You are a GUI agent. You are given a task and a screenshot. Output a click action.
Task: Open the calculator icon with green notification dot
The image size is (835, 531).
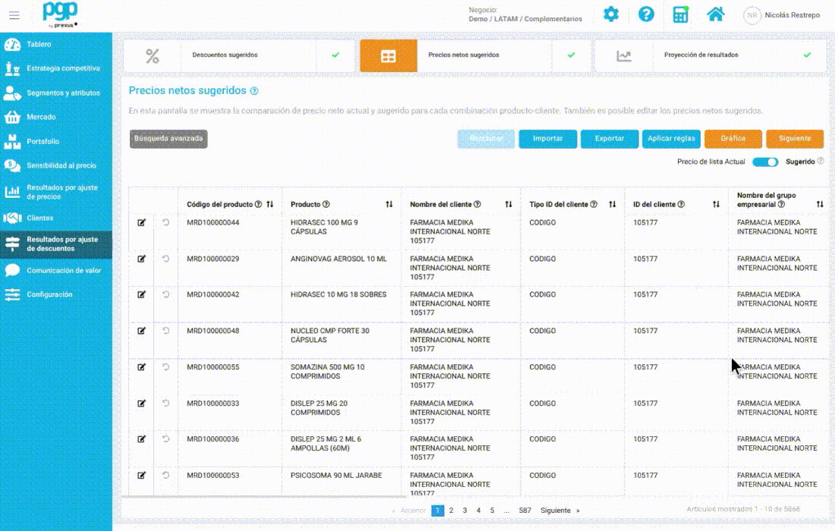click(x=679, y=14)
